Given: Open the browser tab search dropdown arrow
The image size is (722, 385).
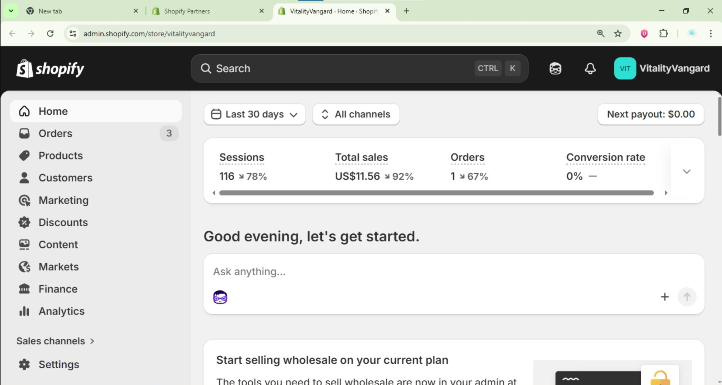Looking at the screenshot, I should [x=11, y=11].
